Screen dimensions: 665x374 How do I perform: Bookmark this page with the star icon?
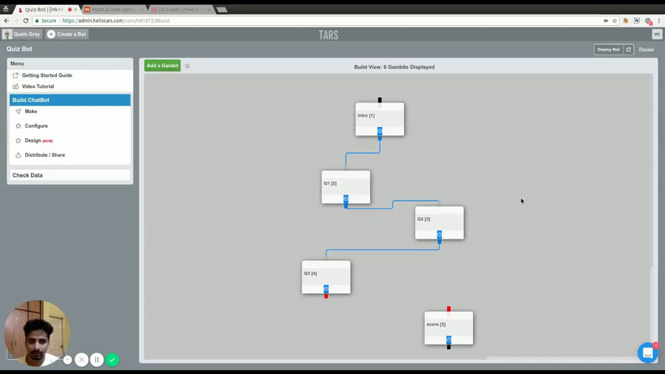614,21
